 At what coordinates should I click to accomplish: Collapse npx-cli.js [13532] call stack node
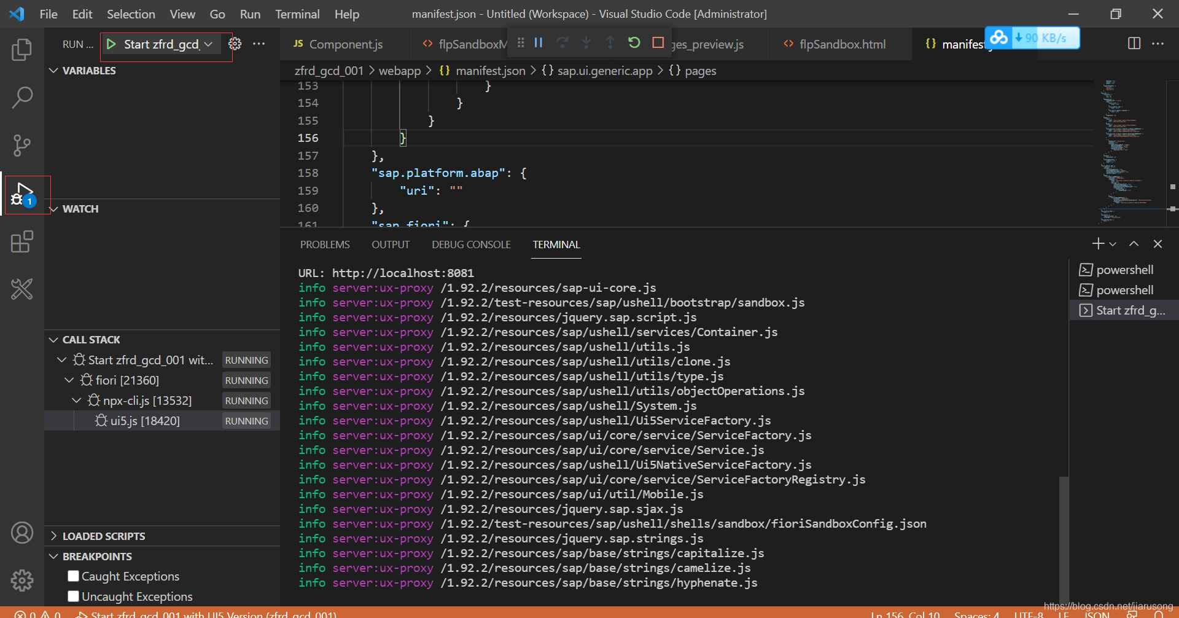[x=76, y=401]
